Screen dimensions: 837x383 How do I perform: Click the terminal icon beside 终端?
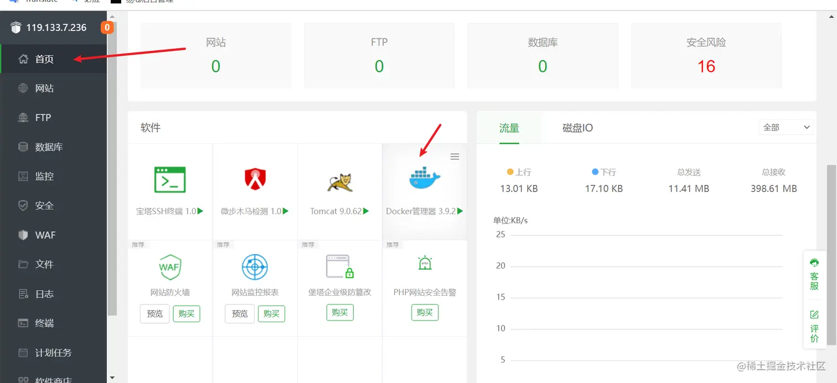tap(23, 323)
